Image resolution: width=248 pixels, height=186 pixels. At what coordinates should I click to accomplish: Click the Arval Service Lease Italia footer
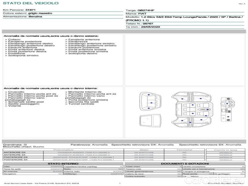[x=37, y=184]
